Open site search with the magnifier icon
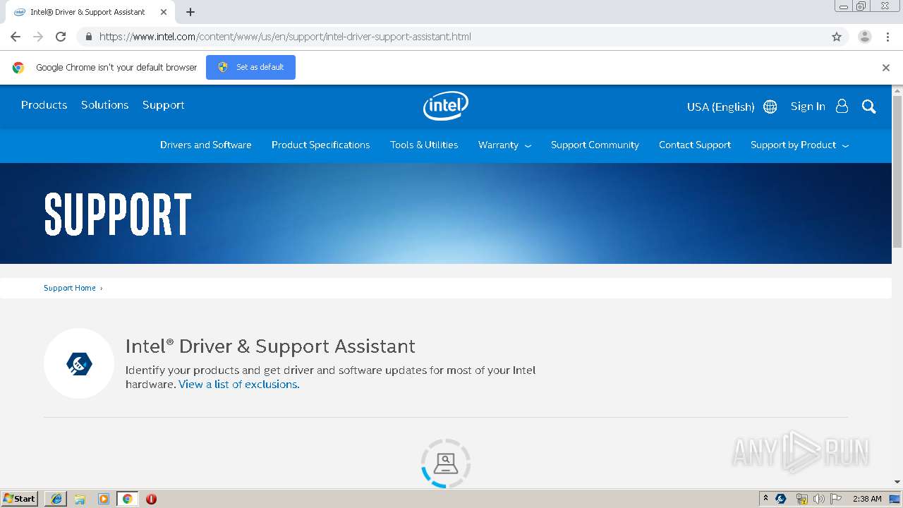The width and height of the screenshot is (903, 508). tap(869, 107)
